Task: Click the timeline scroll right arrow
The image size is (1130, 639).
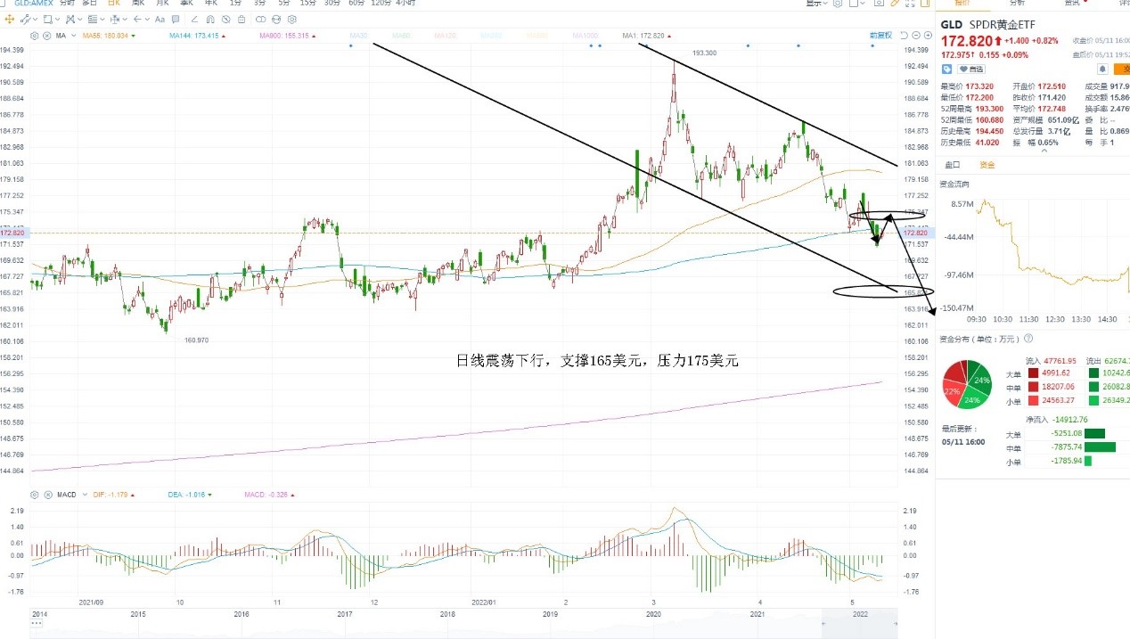Action: coord(896,624)
